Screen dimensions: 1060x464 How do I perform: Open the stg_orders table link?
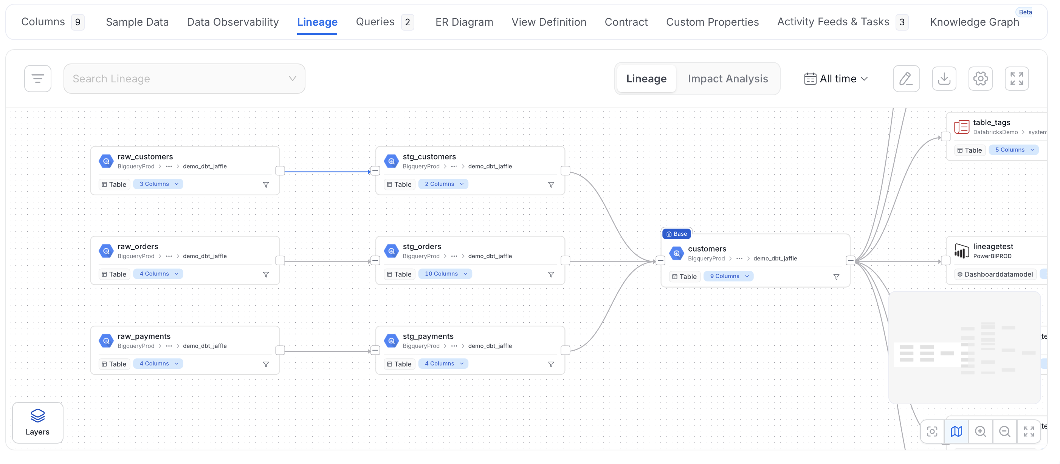[422, 246]
